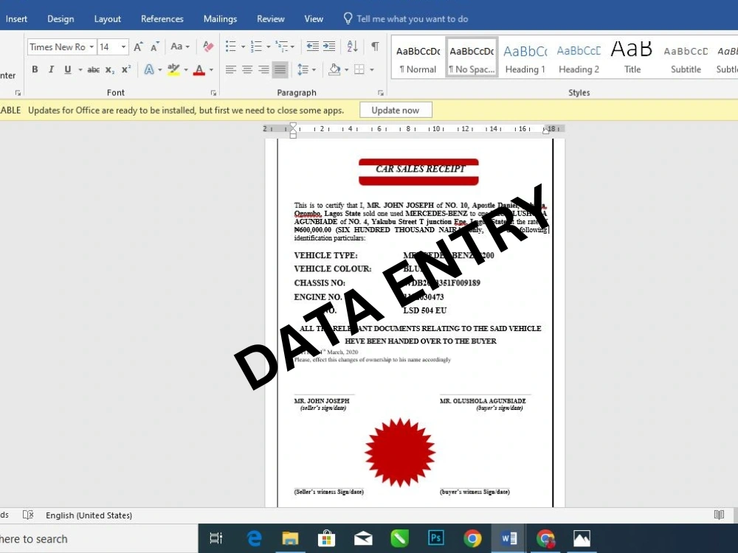Open font size dropdown

123,46
